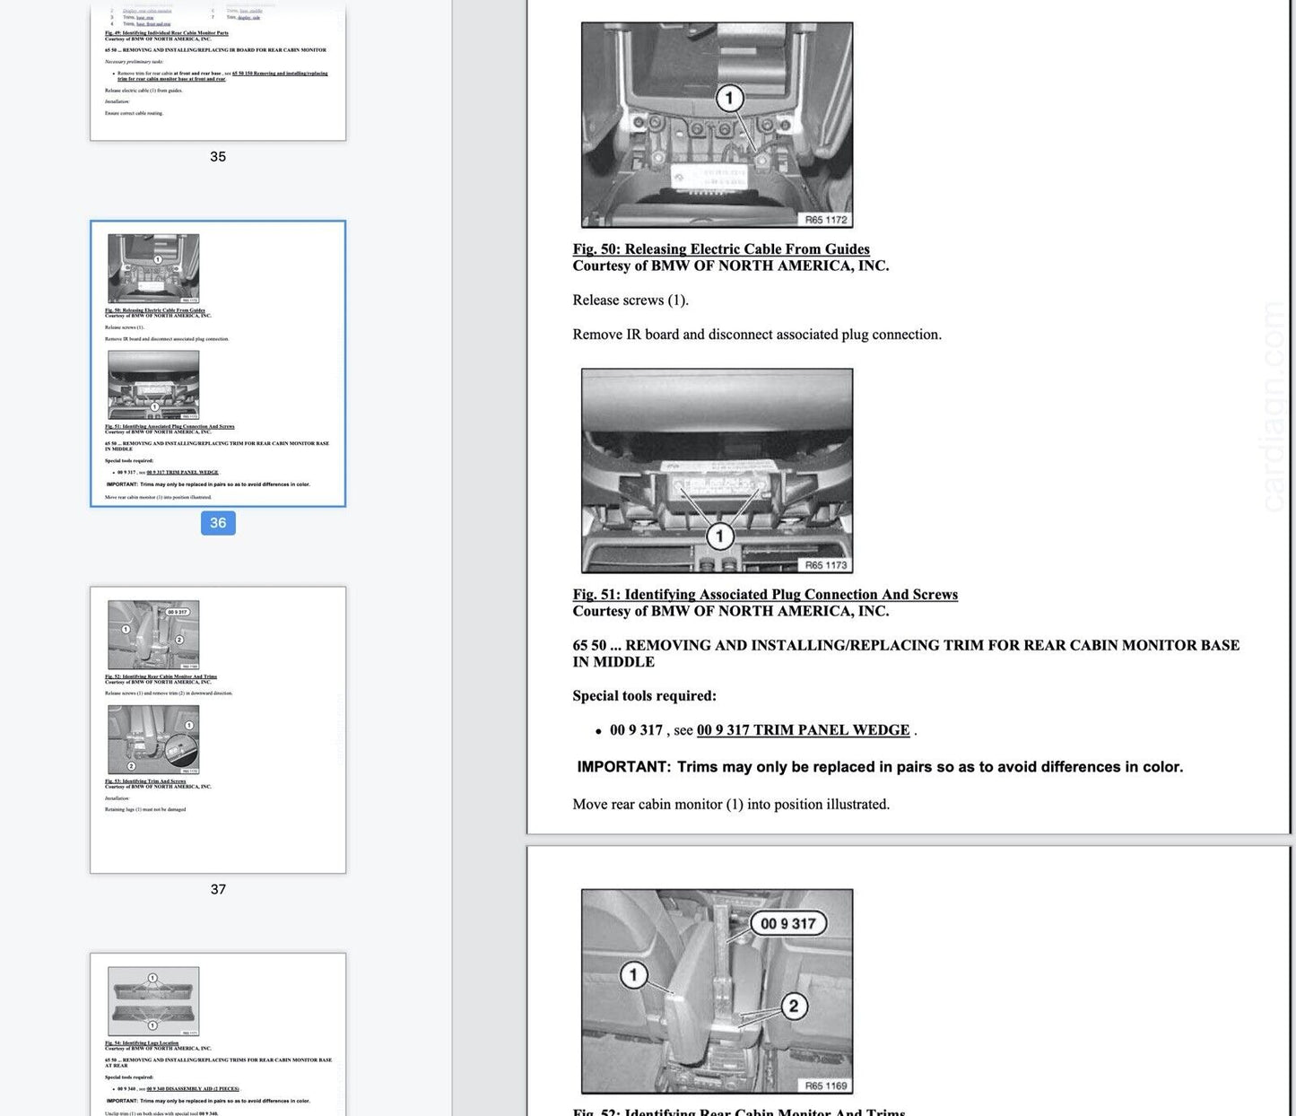The height and width of the screenshot is (1116, 1296).
Task: Click the "00 9 317" tool callout bubble
Action: click(x=787, y=924)
